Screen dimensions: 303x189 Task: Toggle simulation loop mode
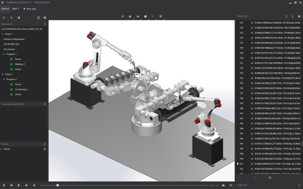pos(231,185)
